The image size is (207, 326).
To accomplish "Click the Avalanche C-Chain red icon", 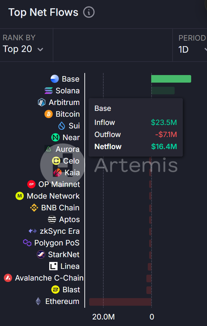I will point(8,278).
